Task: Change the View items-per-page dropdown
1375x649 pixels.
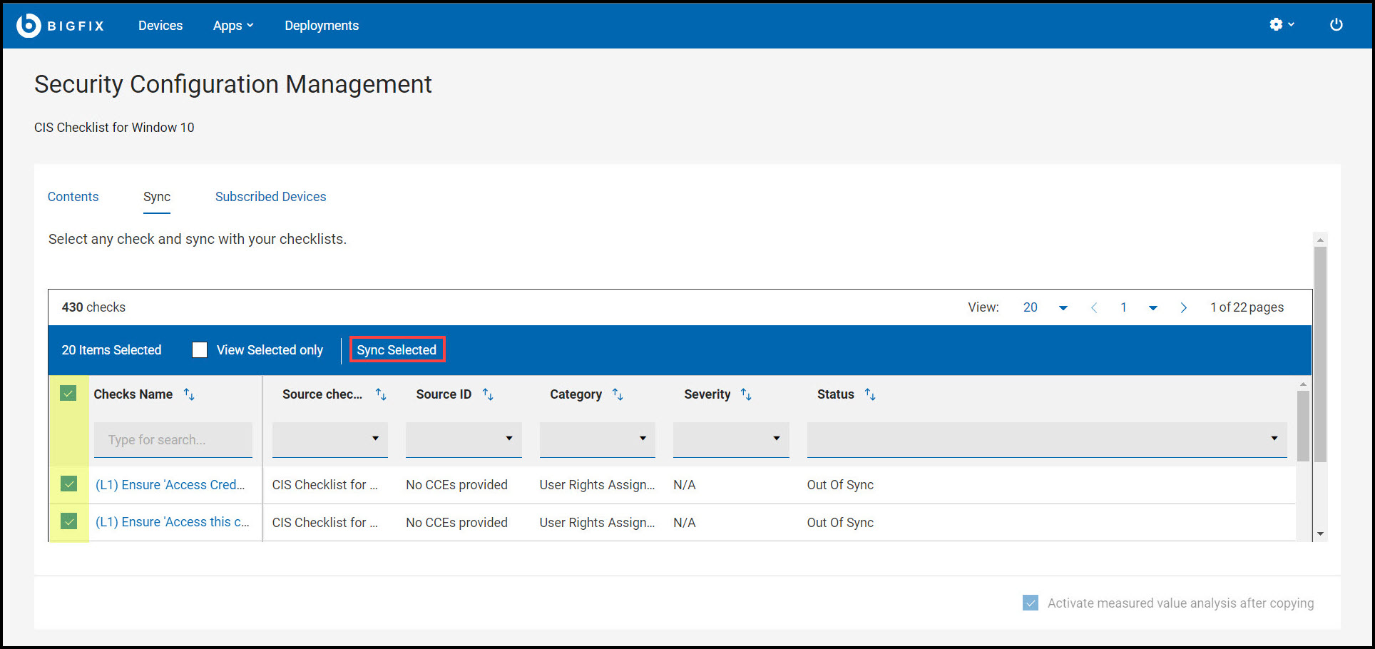Action: point(1045,307)
